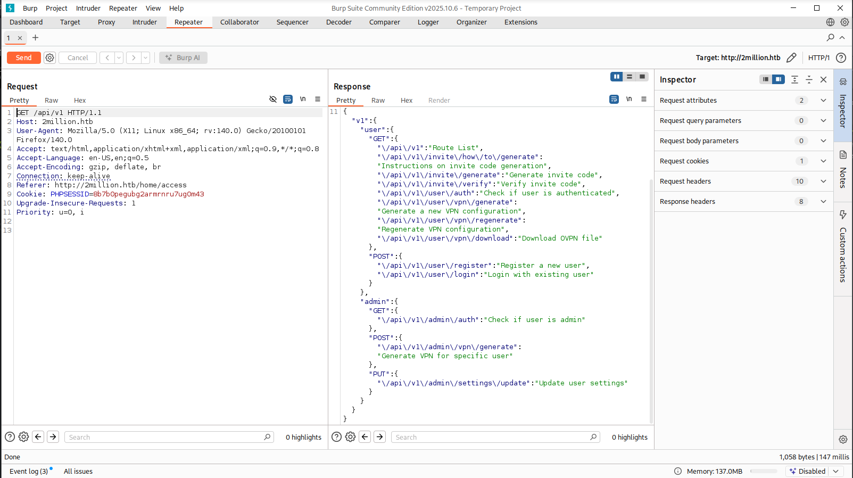853x478 pixels.
Task: Set Inspector layout to right icon
Action: [x=779, y=79]
